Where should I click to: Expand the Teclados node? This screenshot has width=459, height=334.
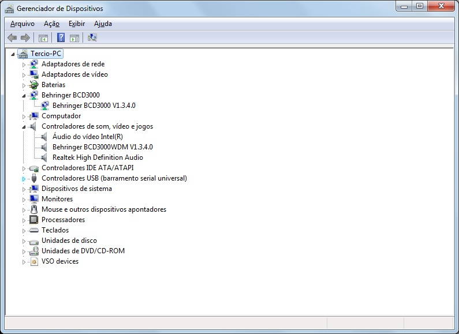[x=24, y=231]
